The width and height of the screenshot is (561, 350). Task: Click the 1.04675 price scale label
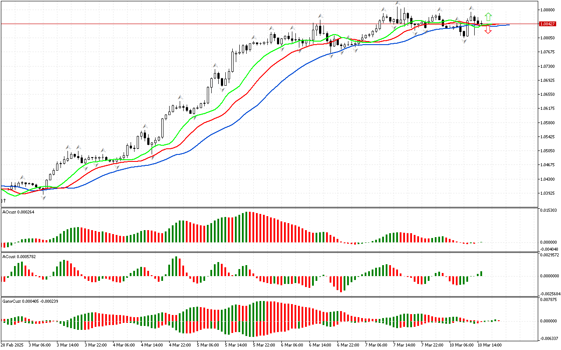[x=548, y=165]
